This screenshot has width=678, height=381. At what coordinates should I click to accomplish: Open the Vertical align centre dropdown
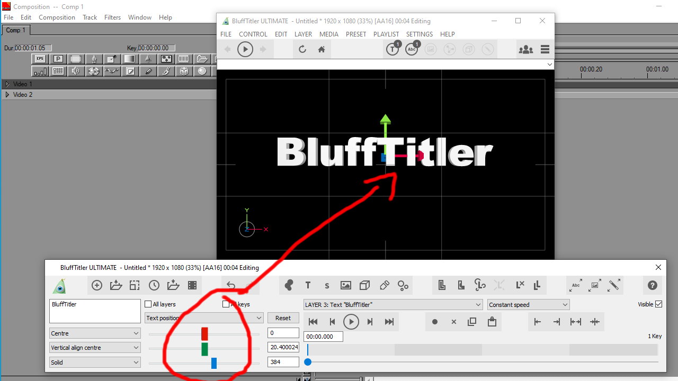click(95, 348)
